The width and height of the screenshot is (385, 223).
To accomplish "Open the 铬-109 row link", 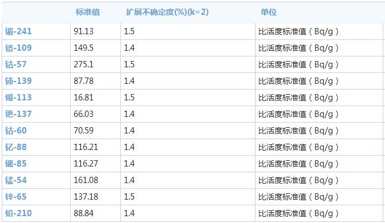I will [18, 48].
